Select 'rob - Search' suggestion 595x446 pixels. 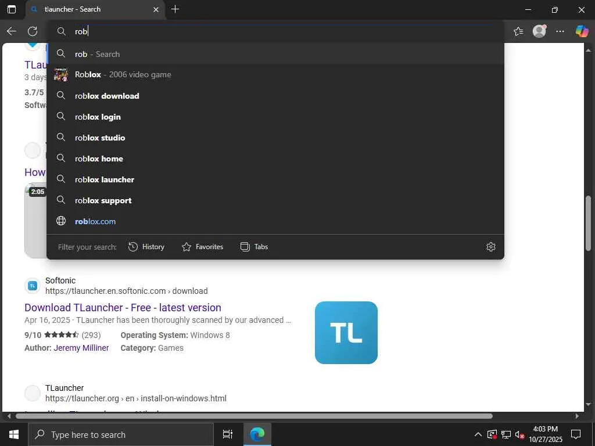tap(275, 54)
